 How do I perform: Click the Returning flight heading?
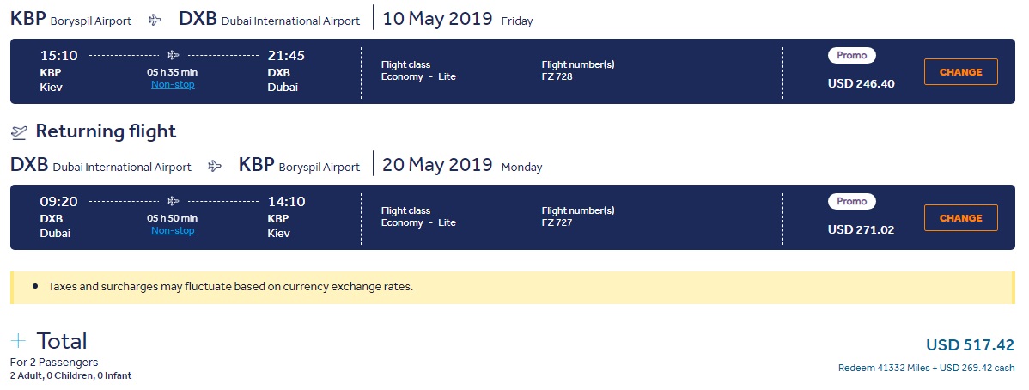[106, 131]
